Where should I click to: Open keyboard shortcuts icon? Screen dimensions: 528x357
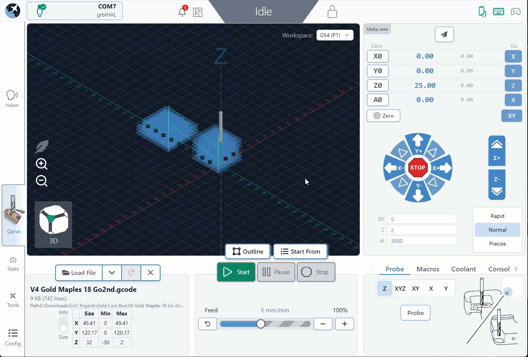[x=499, y=12]
